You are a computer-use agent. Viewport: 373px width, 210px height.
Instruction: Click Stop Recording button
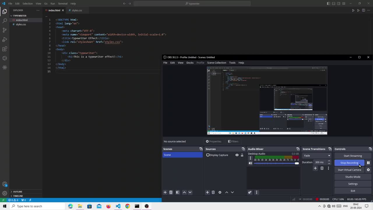tap(349, 163)
